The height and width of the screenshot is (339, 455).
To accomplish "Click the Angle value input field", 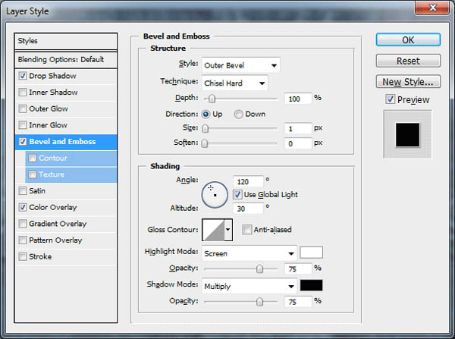I will (248, 182).
